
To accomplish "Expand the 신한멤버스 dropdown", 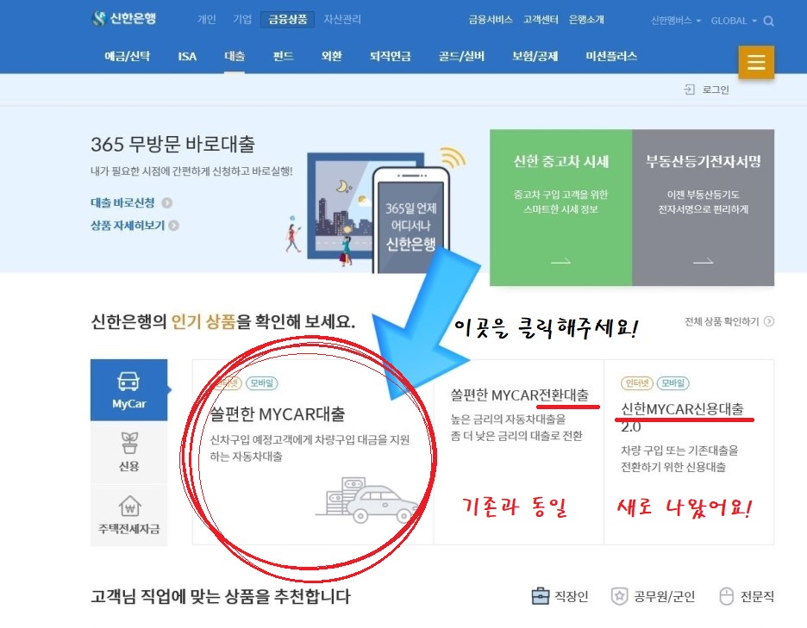I will click(x=676, y=21).
